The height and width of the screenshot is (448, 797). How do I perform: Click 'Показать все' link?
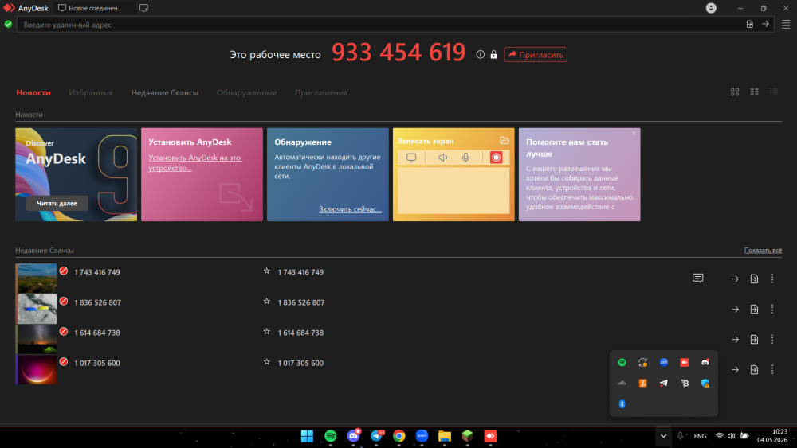tap(763, 250)
